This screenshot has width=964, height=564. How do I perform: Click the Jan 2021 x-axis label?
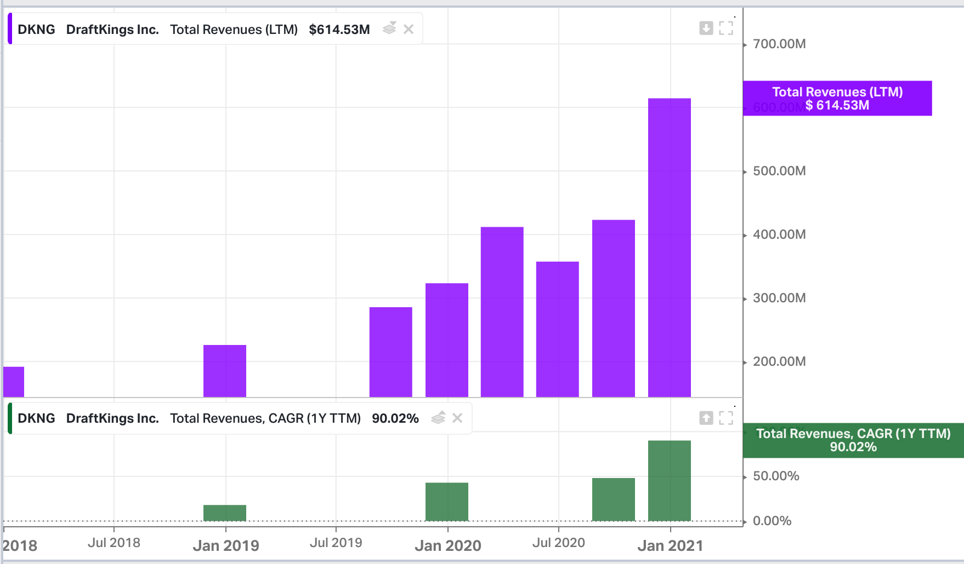click(x=670, y=545)
